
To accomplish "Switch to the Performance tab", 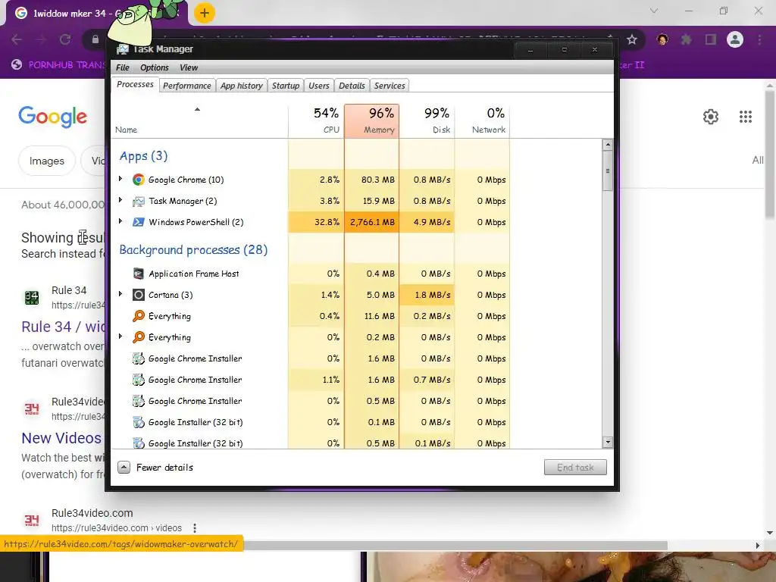I will click(187, 86).
